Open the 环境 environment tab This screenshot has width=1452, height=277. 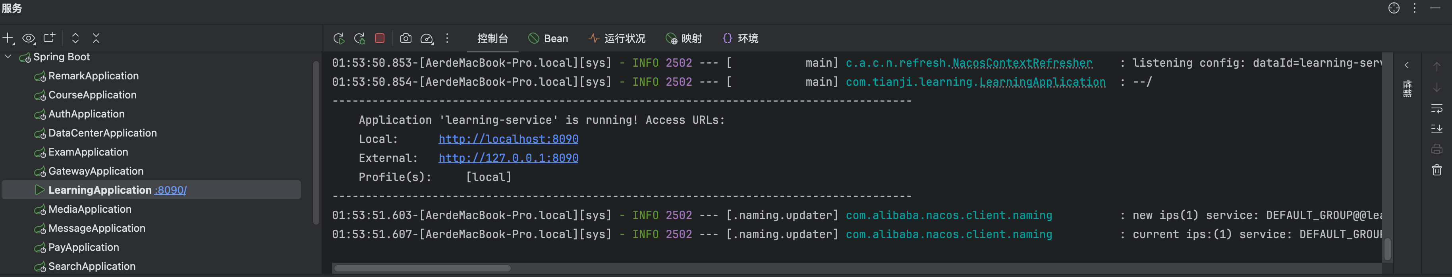[x=740, y=38]
